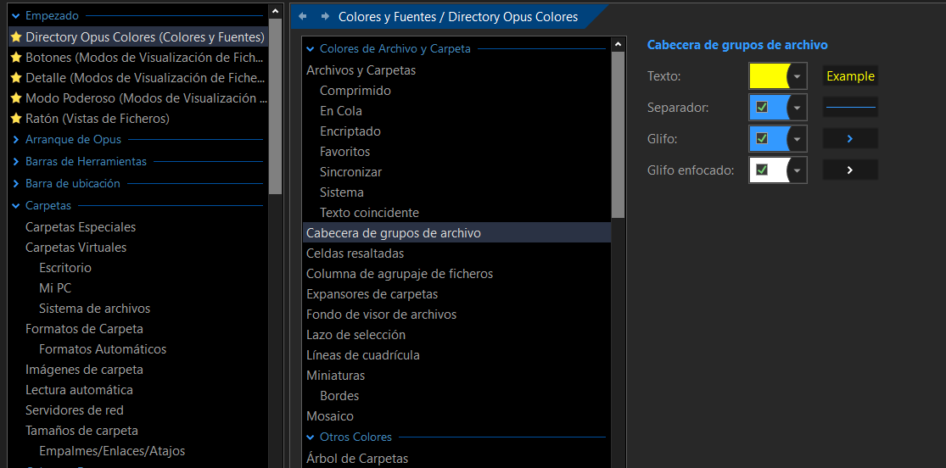The image size is (946, 468).
Task: Collapse Colores de Archivo y Carpeta group
Action: 311,49
